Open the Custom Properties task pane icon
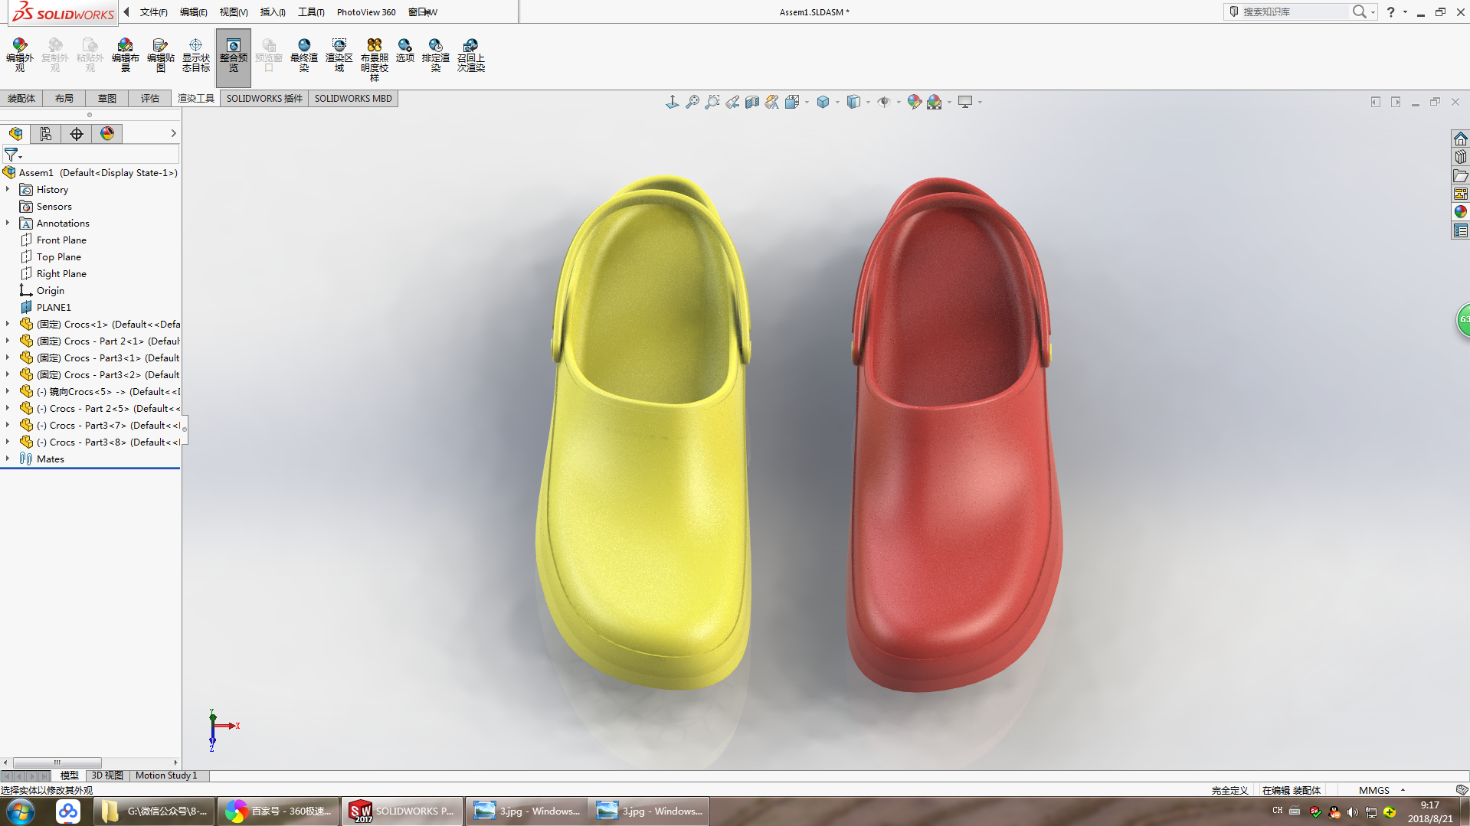 tap(1461, 230)
